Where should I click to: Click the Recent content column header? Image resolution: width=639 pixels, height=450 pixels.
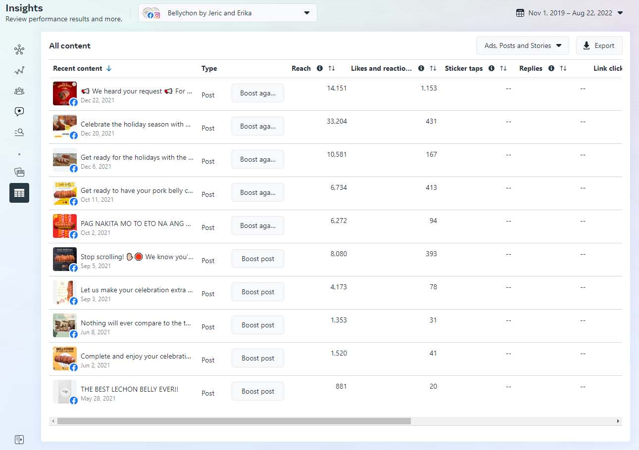78,69
